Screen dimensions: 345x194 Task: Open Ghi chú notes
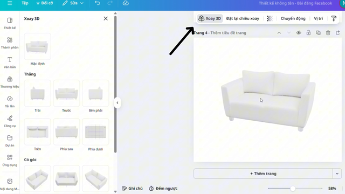coord(132,189)
